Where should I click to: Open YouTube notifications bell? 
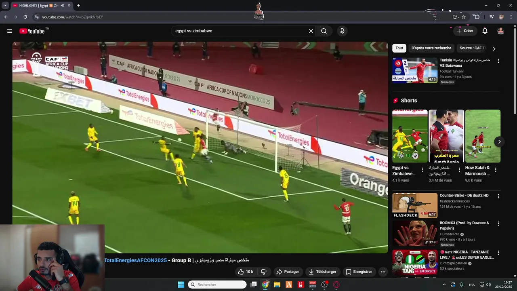[485, 31]
